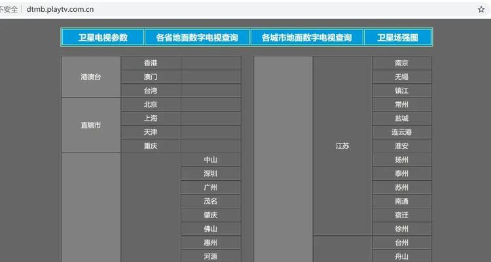Select the 盐城 city cell
Screen dimensions: 491x262
402,118
